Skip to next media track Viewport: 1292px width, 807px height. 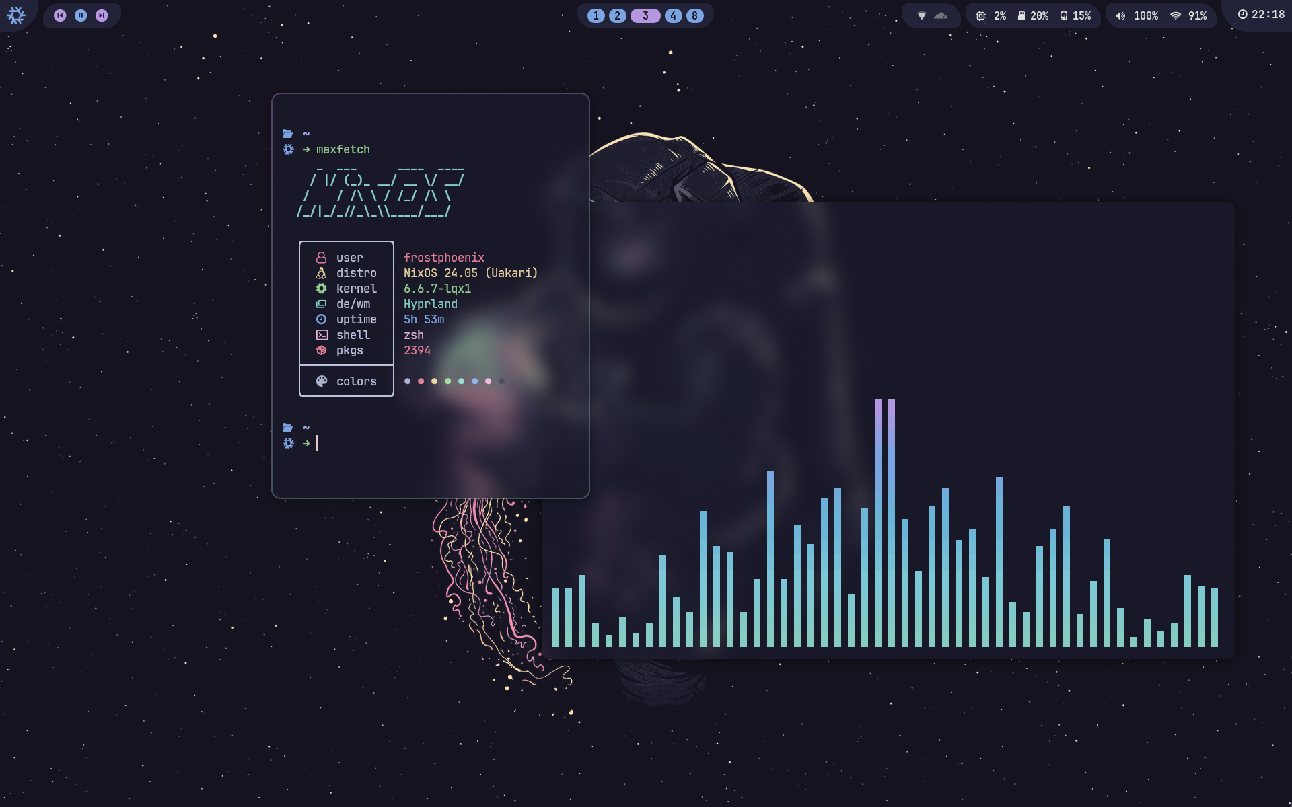(x=102, y=15)
